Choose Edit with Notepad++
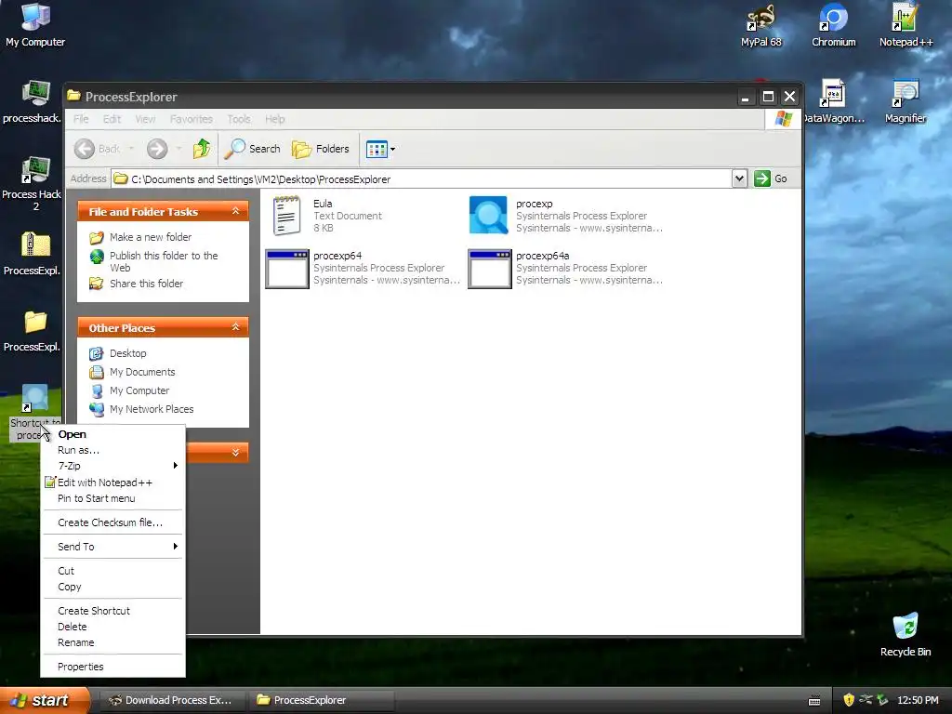 (x=112, y=483)
